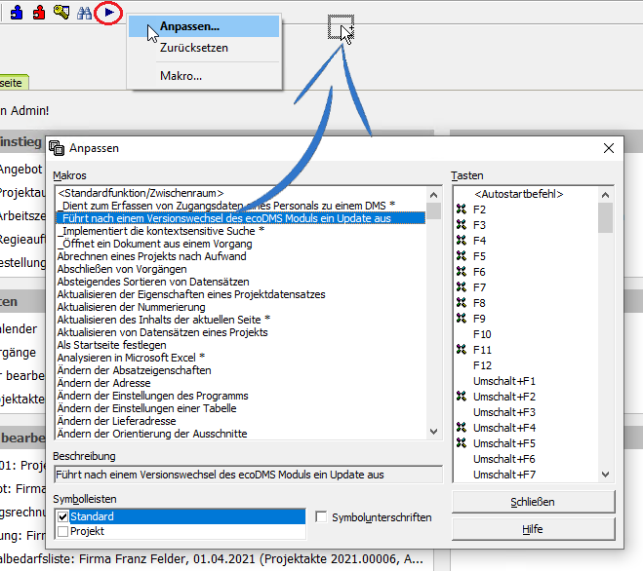643x571 pixels.
Task: Click the blue play arrow macro icon
Action: click(x=109, y=13)
